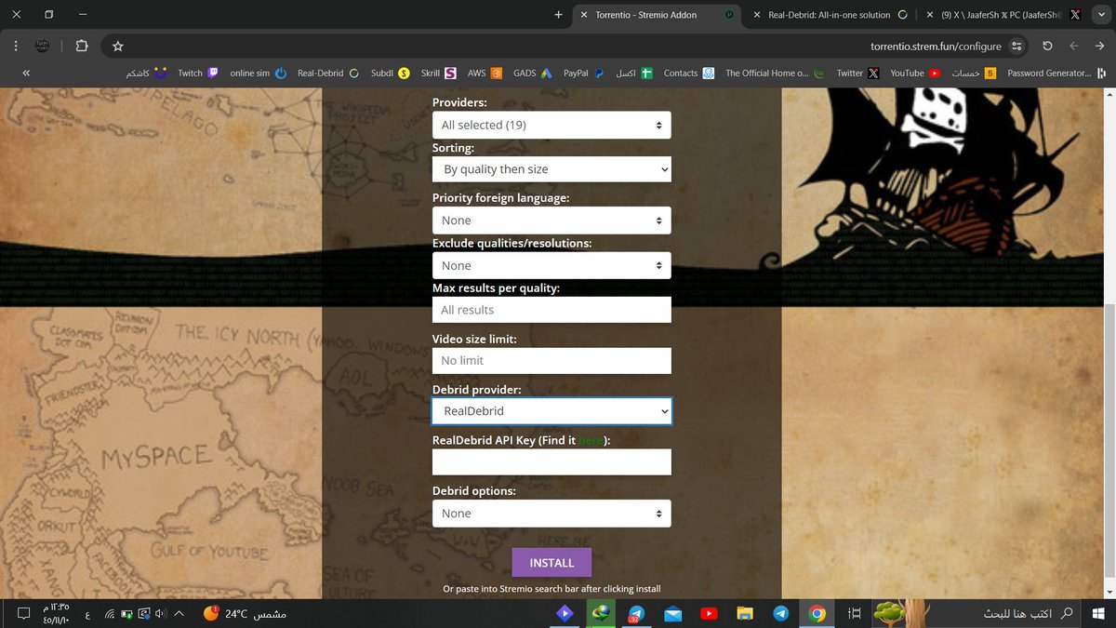
Task: Open Telegram from the taskbar
Action: coord(781,613)
